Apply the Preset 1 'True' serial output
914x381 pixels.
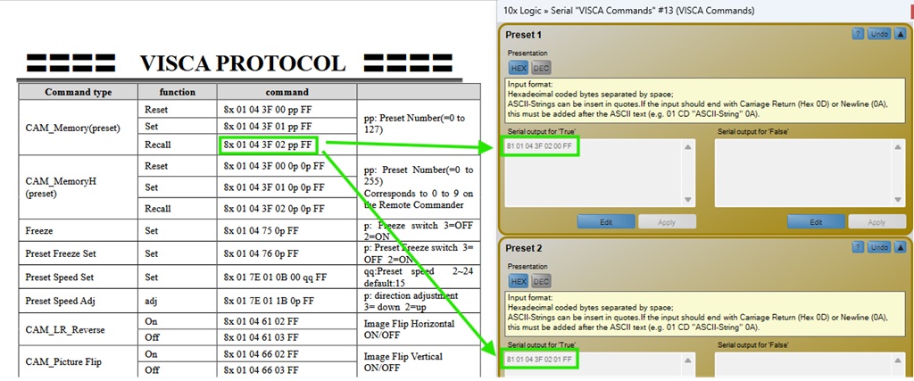pos(667,222)
